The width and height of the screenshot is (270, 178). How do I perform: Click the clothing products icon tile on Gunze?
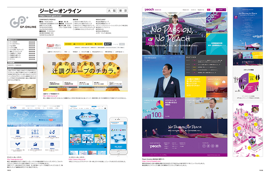[x=35, y=132]
